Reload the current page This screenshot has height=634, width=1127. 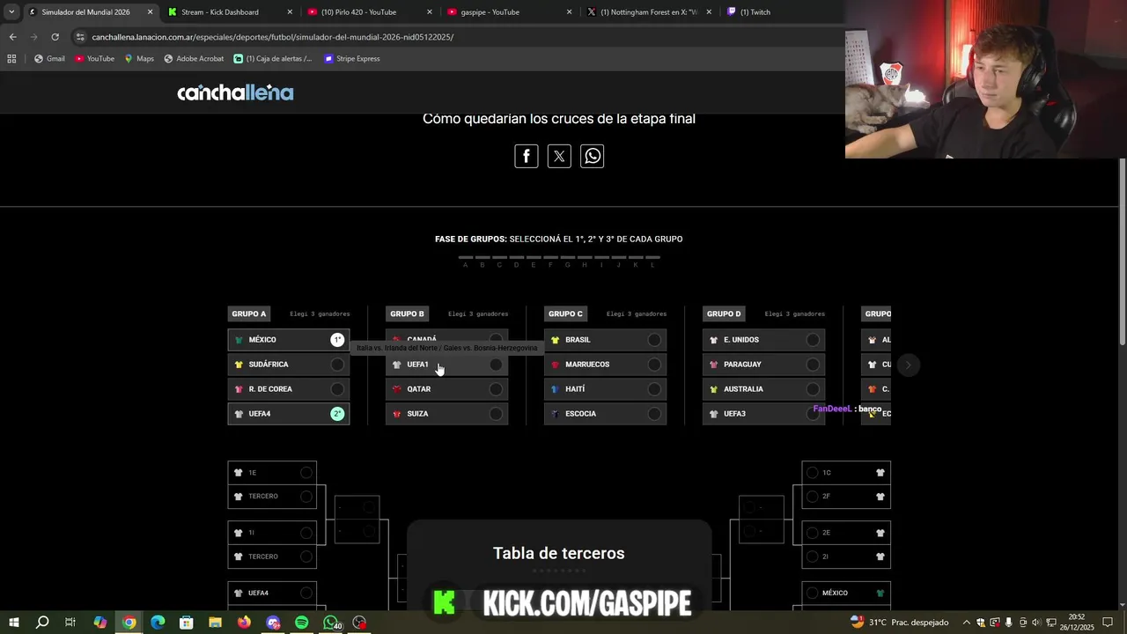pos(55,37)
